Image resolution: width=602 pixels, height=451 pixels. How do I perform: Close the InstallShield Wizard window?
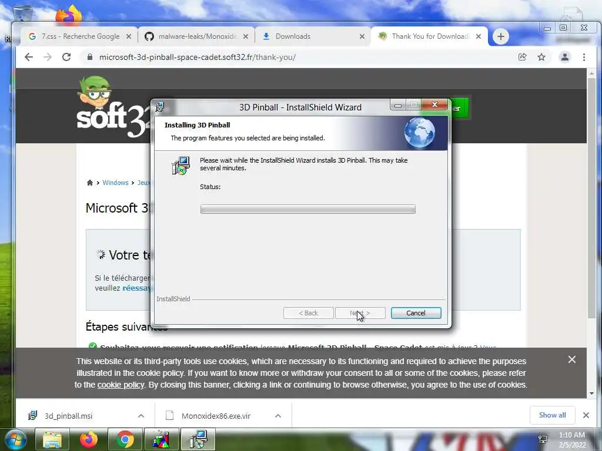click(434, 105)
